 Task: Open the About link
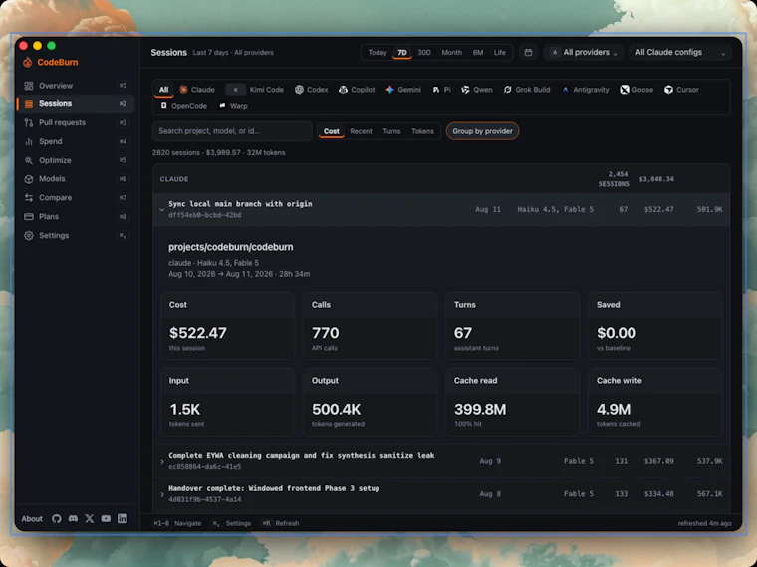(x=32, y=519)
